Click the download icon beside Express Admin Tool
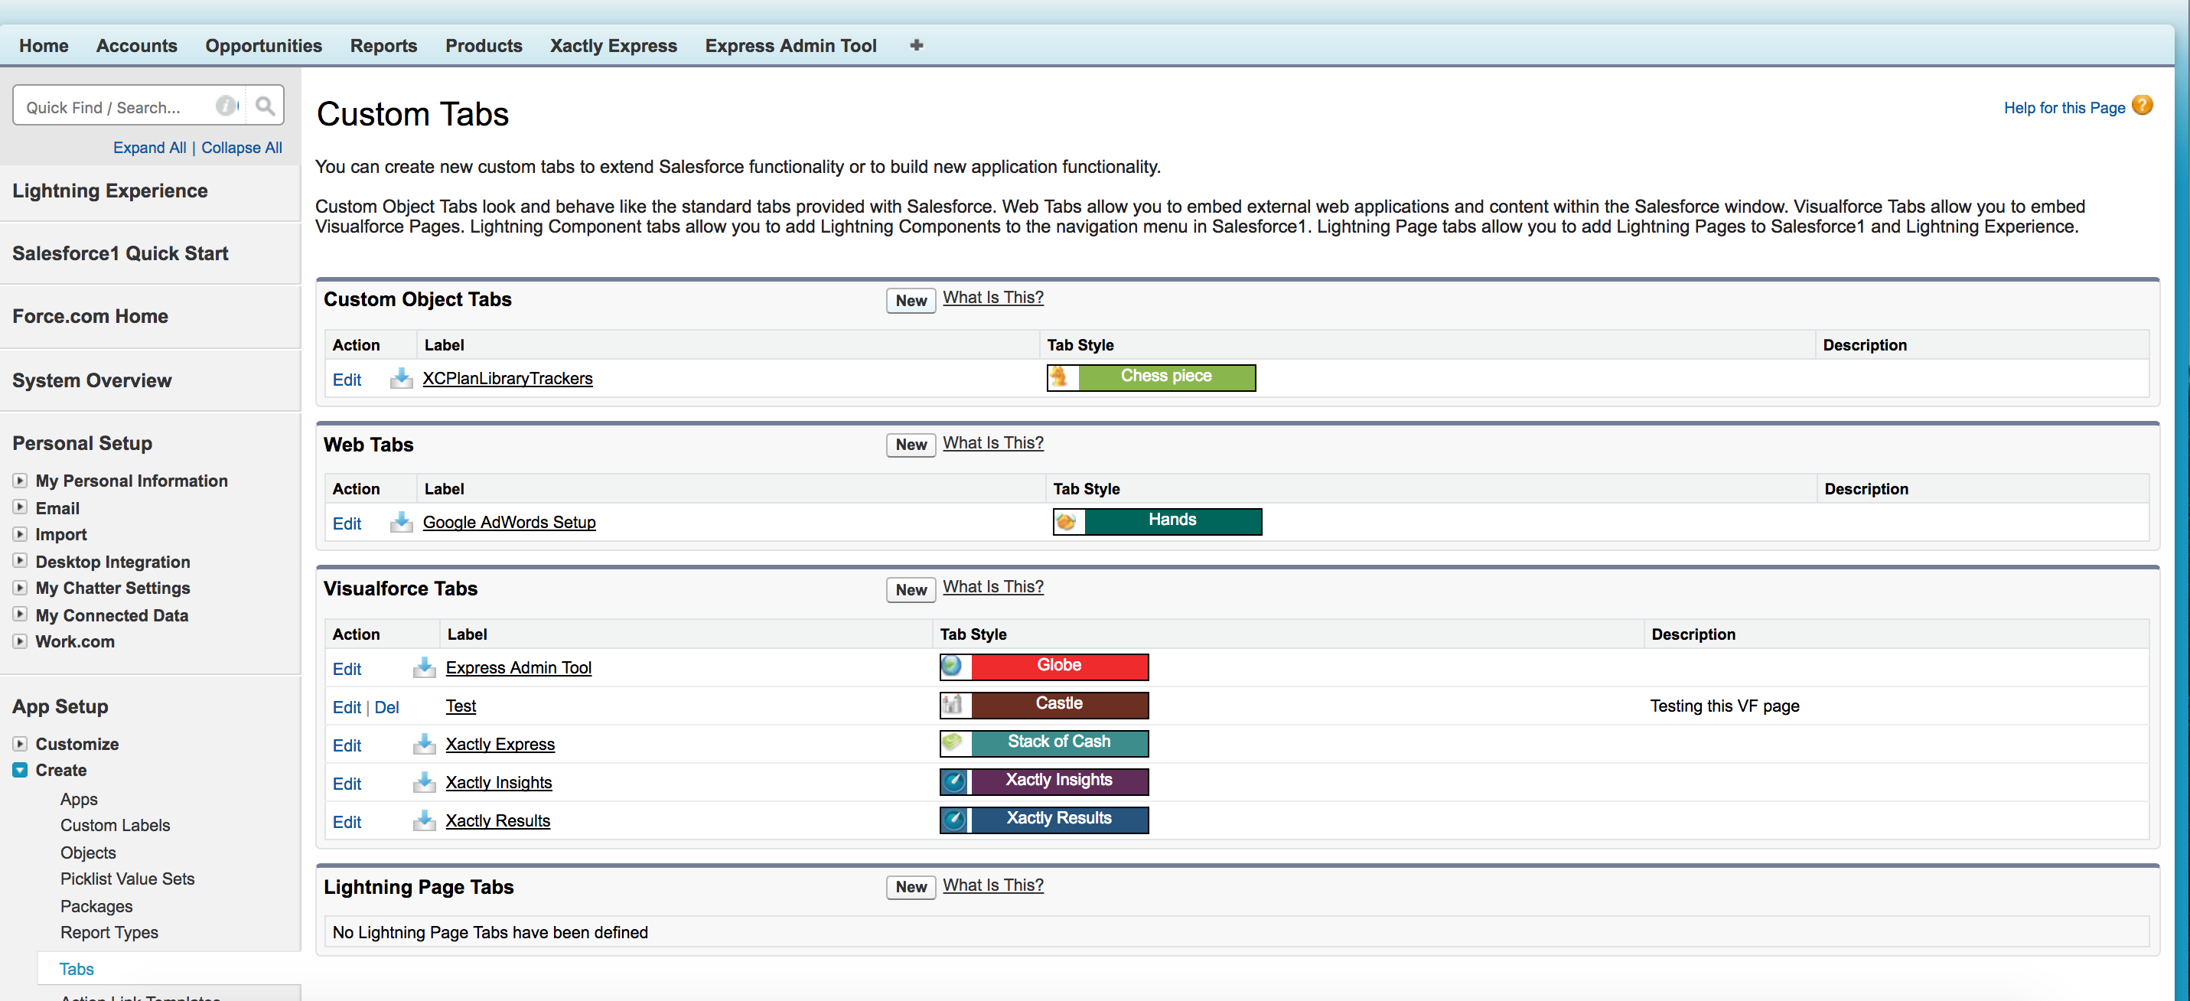Screen dimensions: 2190x1001 [424, 667]
